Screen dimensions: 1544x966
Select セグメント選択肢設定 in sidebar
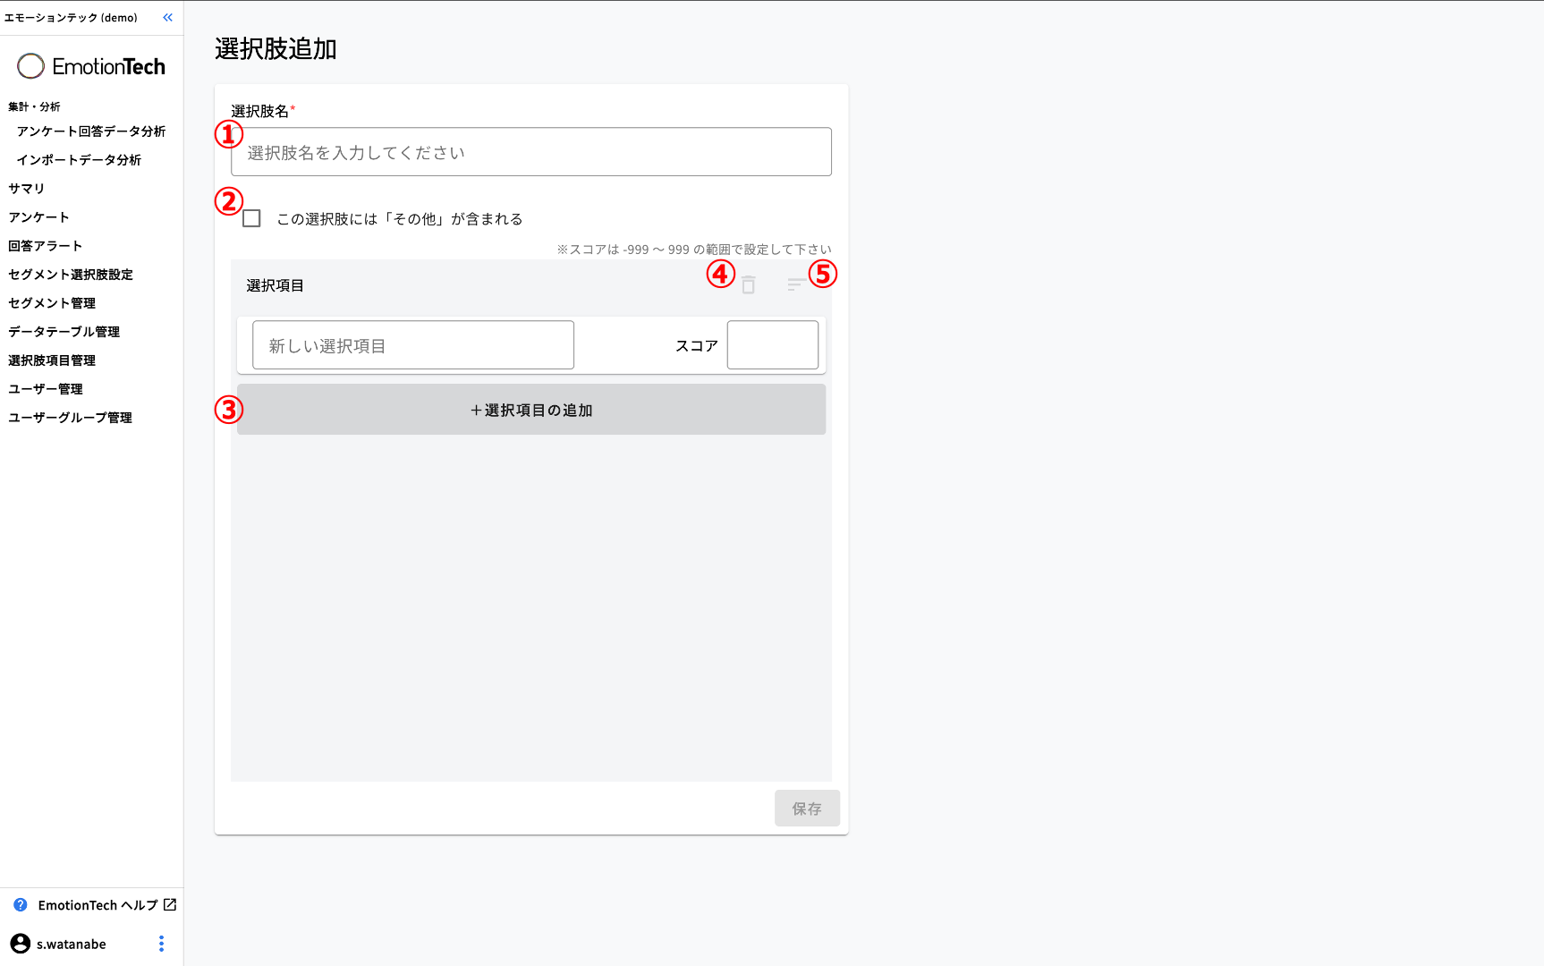click(x=71, y=275)
